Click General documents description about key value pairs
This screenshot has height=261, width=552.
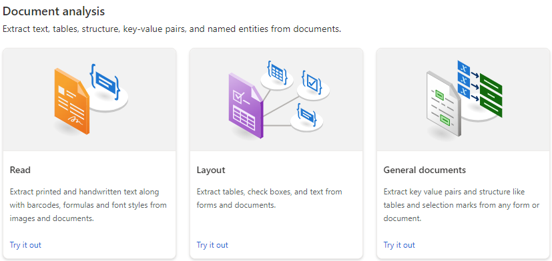[x=461, y=205]
